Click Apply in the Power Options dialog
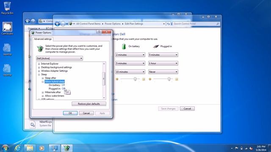The width and height of the screenshot is (271, 152). point(102,113)
